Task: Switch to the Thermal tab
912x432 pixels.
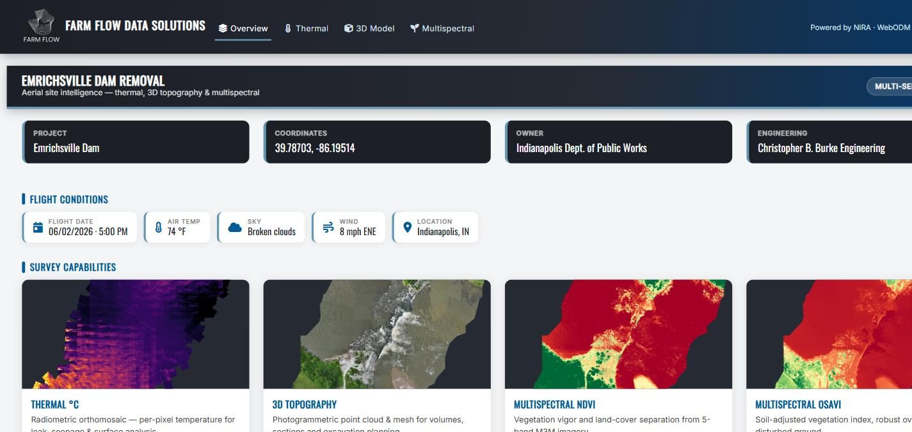Action: [x=307, y=28]
